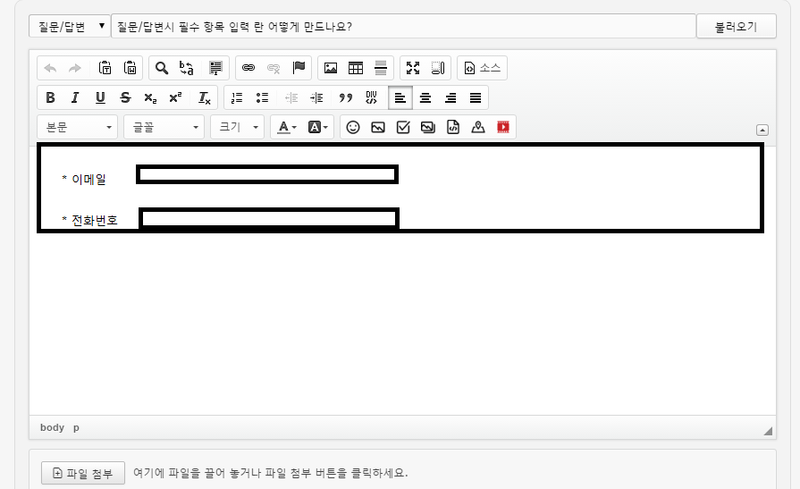The width and height of the screenshot is (800, 489).
Task: Open the 글꼴 font dropdown
Action: pyautogui.click(x=164, y=127)
